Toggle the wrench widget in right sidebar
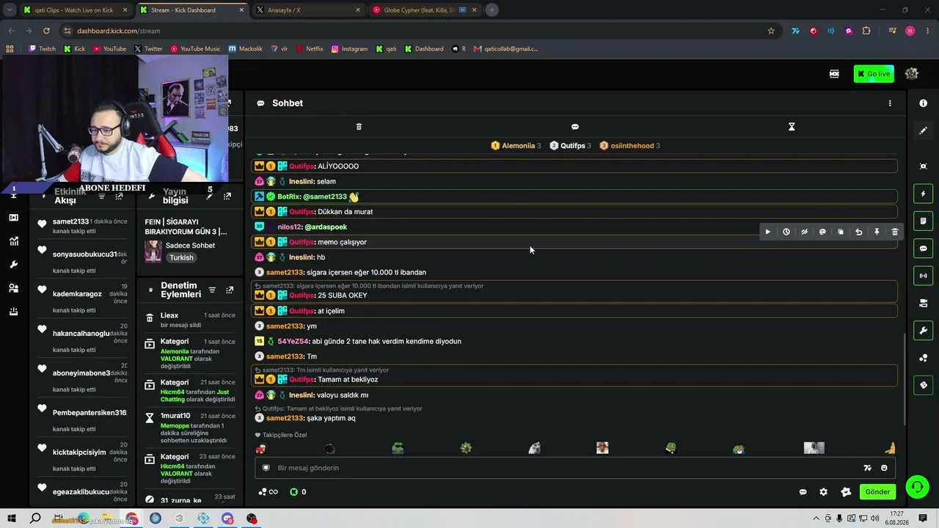The height and width of the screenshot is (528, 939). (x=923, y=330)
